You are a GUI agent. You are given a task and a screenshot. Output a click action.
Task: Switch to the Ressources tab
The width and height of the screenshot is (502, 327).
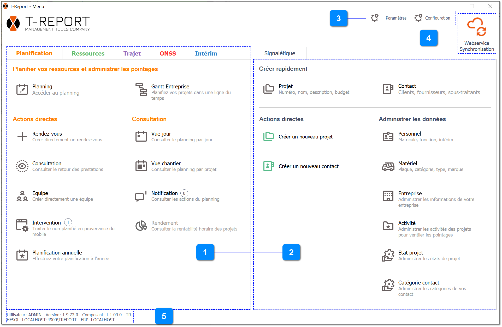pos(88,53)
